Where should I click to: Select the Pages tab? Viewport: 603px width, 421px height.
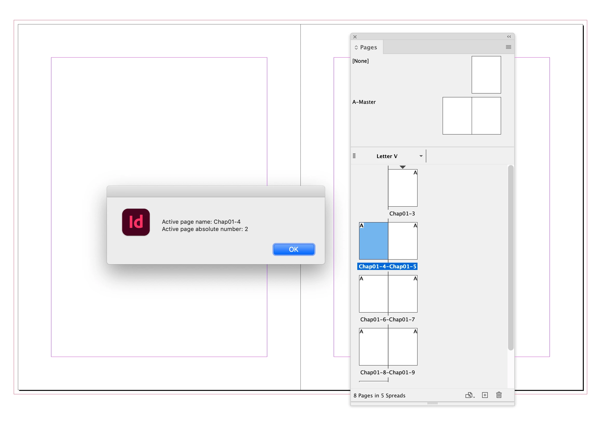pyautogui.click(x=368, y=47)
